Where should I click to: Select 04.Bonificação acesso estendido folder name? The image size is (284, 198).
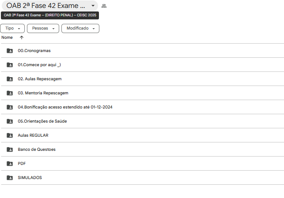[x=65, y=107]
